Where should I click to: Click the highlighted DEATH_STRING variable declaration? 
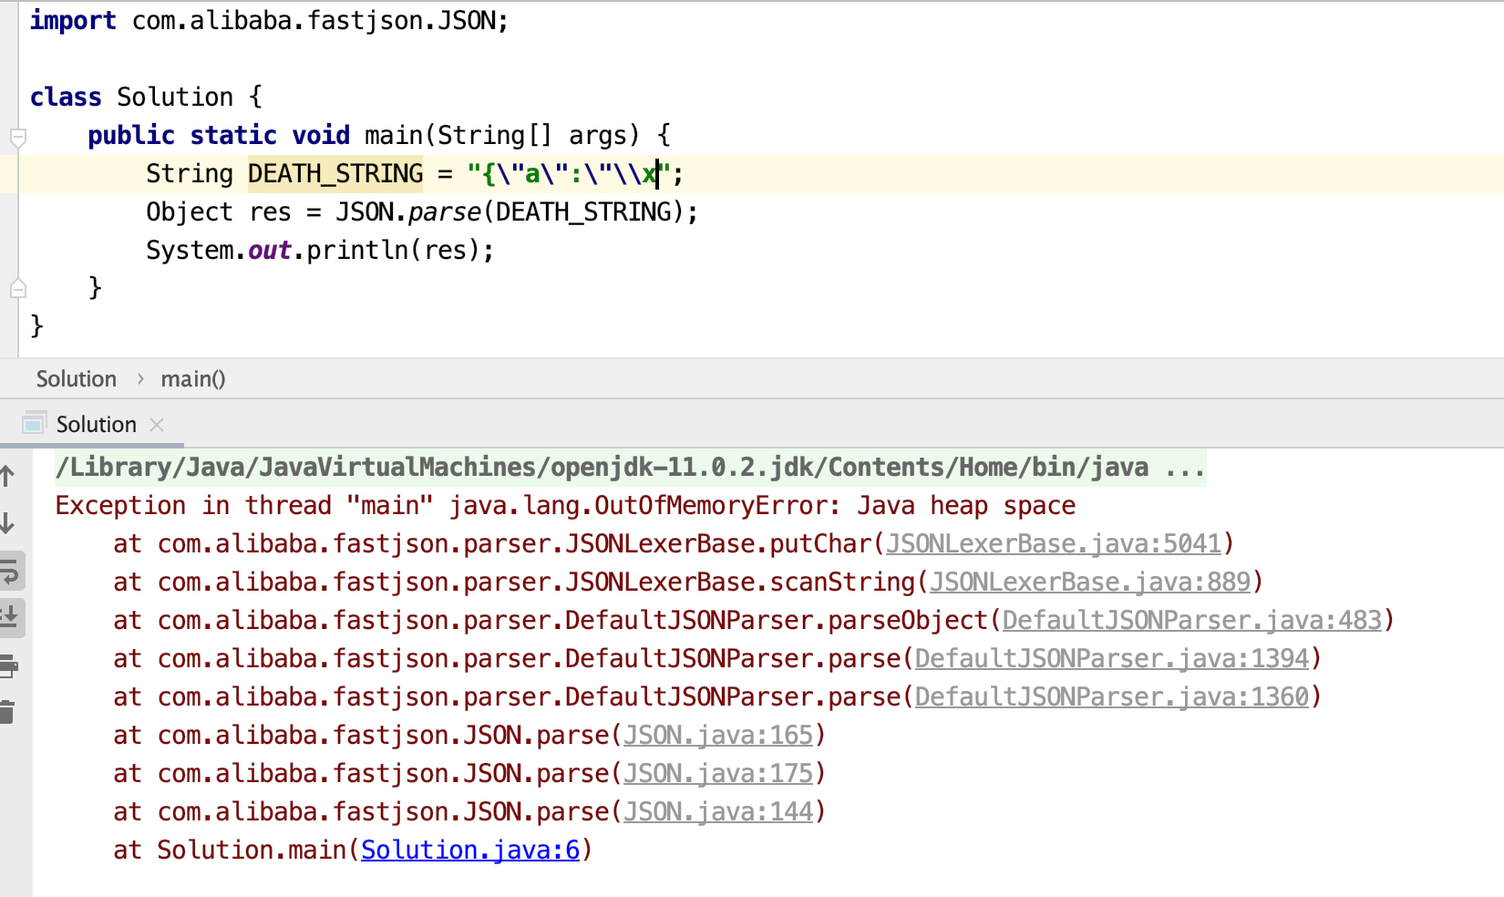[335, 174]
